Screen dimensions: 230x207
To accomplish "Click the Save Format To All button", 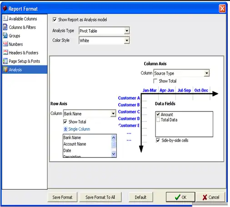I will pyautogui.click(x=100, y=197).
